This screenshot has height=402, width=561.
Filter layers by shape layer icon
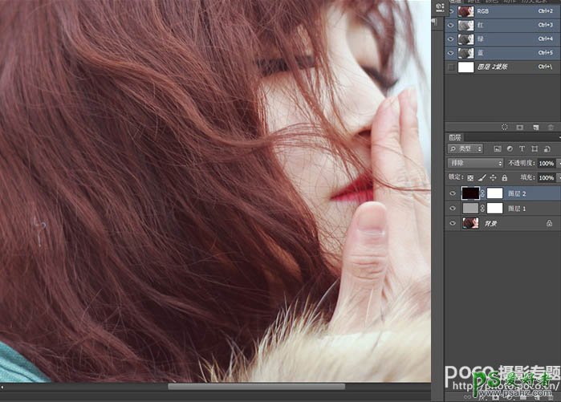(x=534, y=149)
